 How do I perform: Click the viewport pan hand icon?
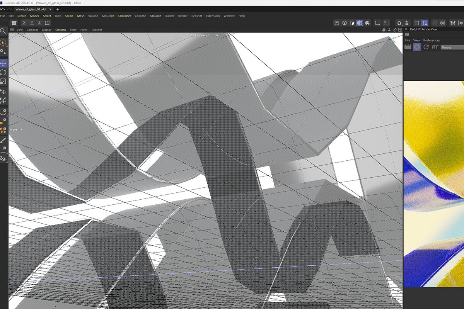tap(384, 30)
